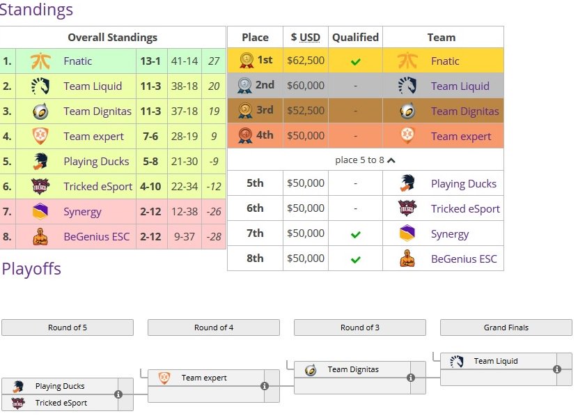Image resolution: width=578 pixels, height=416 pixels.
Task: Click Team Dignitas logo in playoff bracket
Action: point(311,369)
